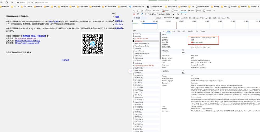
Task: Switch to the Elements (元素) tab
Action: click(x=156, y=11)
